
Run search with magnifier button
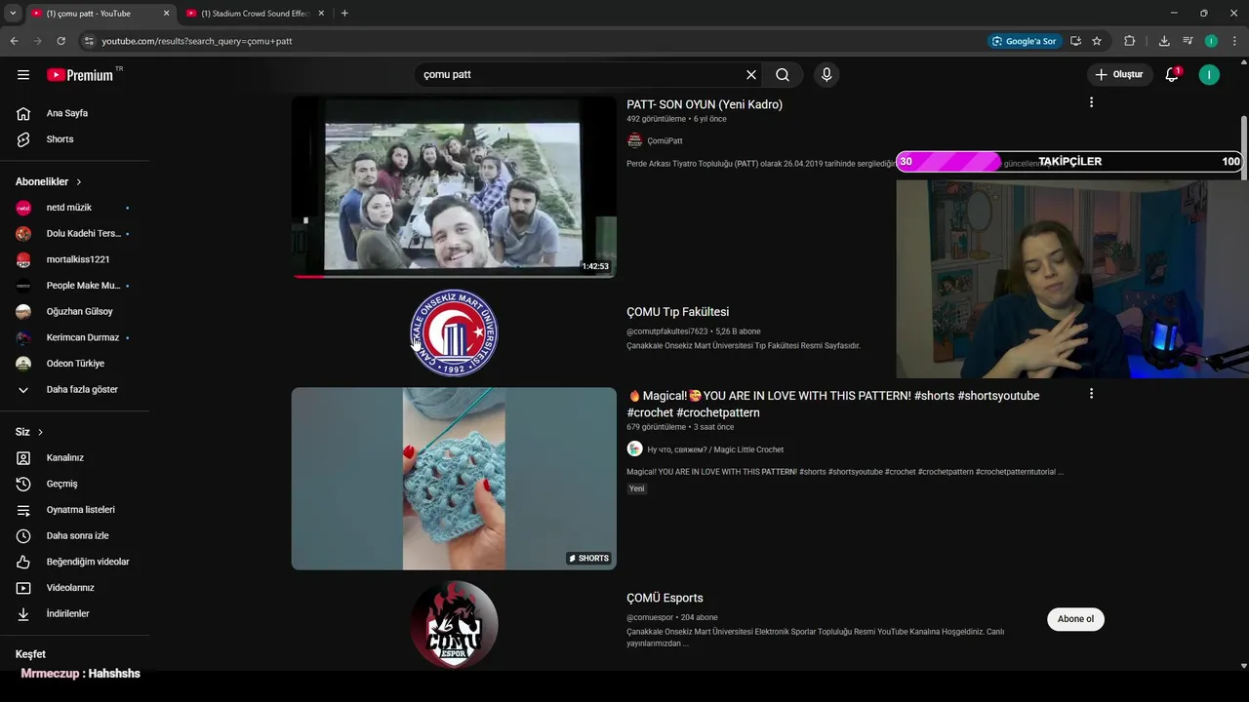coord(783,74)
